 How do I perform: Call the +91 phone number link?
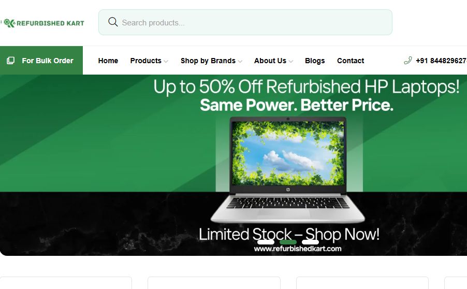[x=441, y=61]
